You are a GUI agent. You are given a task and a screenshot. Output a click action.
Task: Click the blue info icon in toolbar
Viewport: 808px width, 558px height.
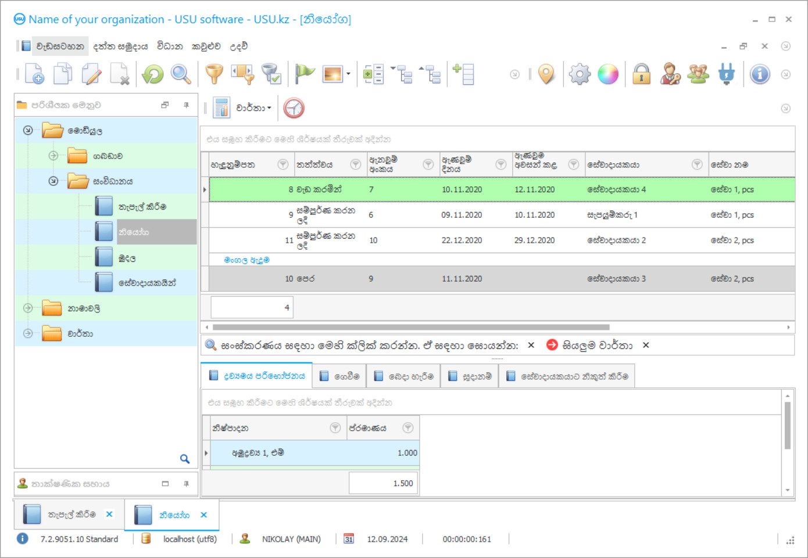(x=760, y=74)
